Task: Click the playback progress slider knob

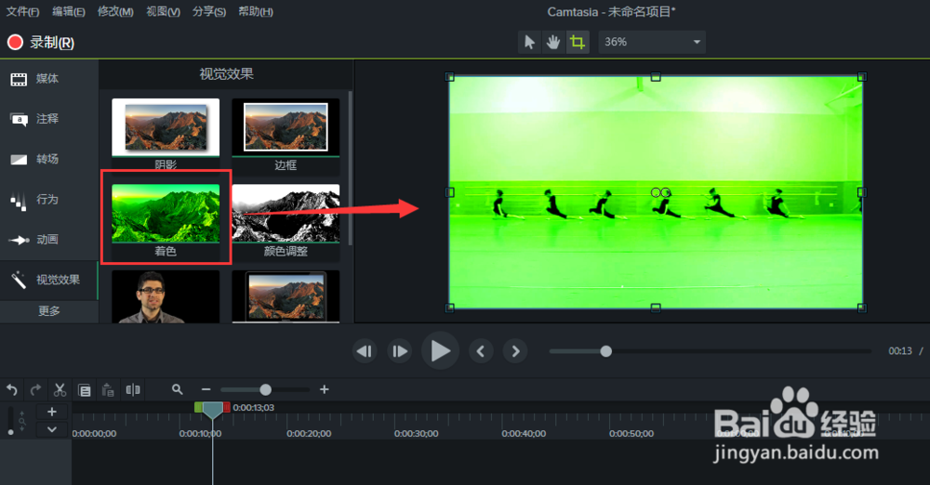Action: coord(605,351)
